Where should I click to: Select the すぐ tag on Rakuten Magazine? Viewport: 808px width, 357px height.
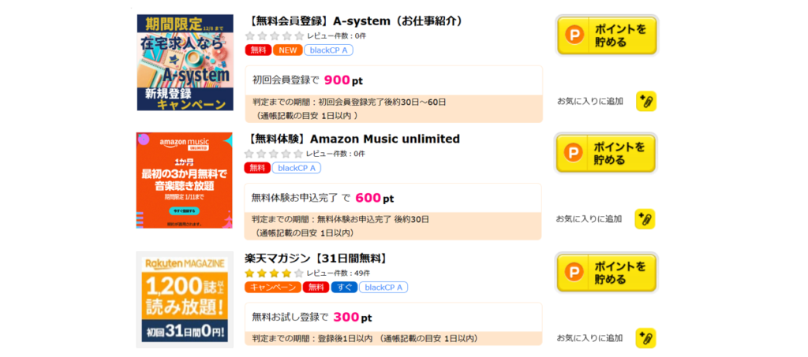pyautogui.click(x=344, y=288)
